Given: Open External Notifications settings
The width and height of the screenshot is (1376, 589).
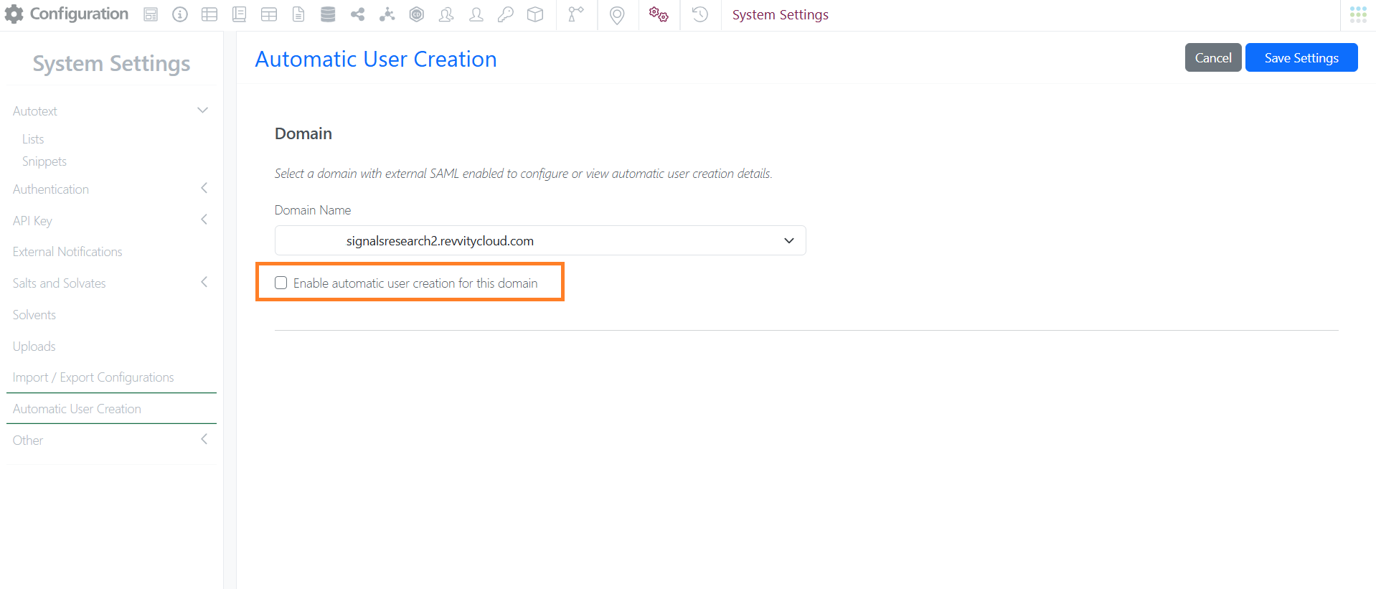Looking at the screenshot, I should 67,252.
